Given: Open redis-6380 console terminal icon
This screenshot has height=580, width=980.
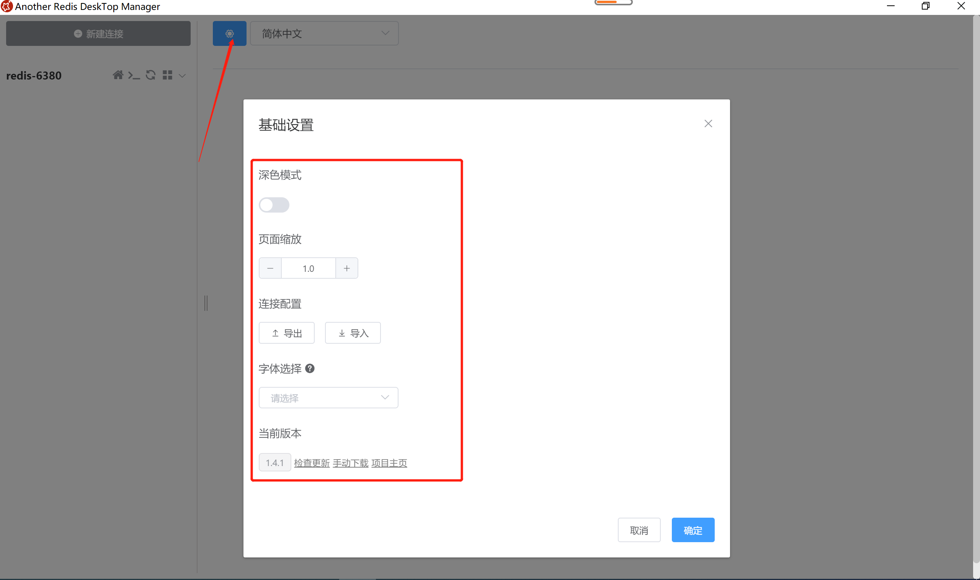Looking at the screenshot, I should (134, 75).
